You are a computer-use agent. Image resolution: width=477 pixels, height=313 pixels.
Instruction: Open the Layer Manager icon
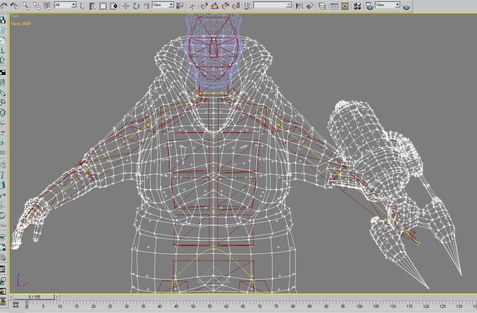click(322, 5)
